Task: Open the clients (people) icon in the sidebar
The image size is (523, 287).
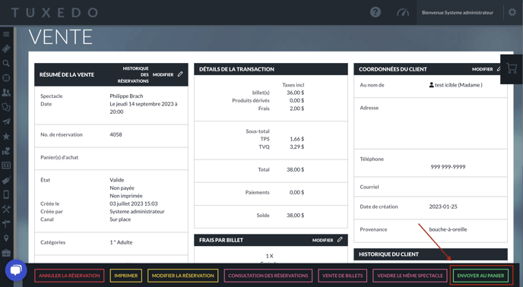Action: [x=6, y=93]
